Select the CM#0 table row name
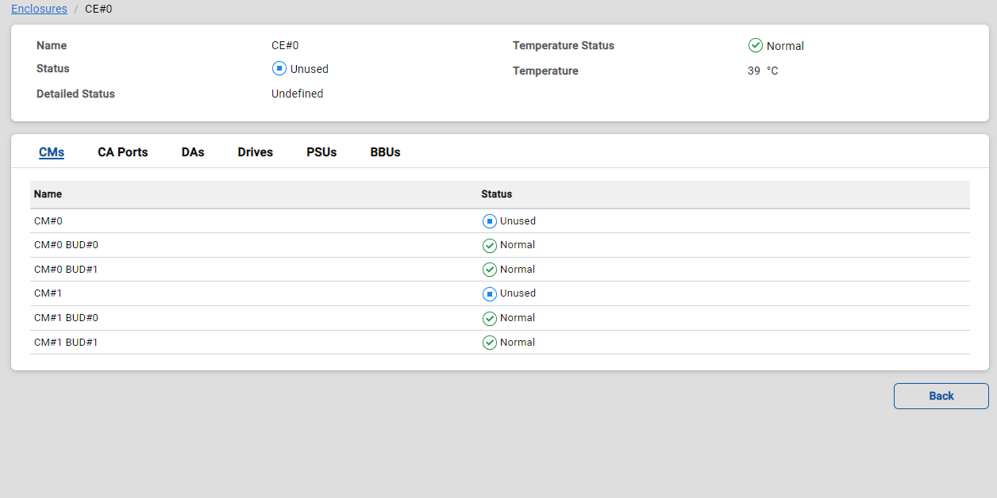997x498 pixels. (48, 221)
